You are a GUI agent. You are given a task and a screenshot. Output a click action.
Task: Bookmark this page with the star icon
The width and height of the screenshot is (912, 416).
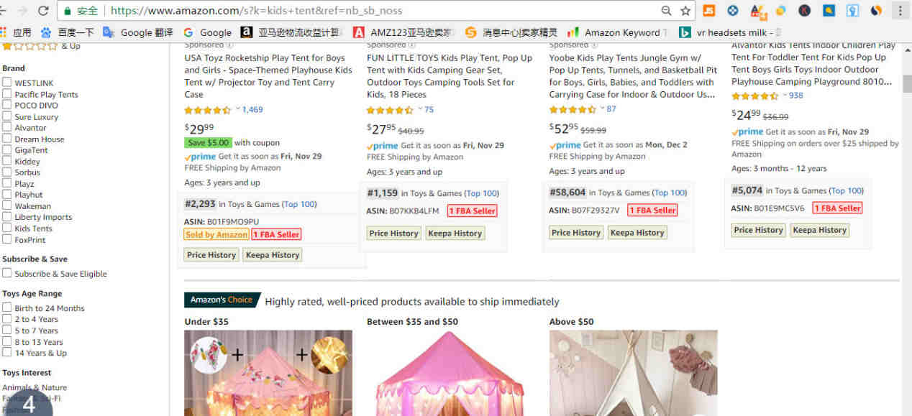[x=685, y=11]
